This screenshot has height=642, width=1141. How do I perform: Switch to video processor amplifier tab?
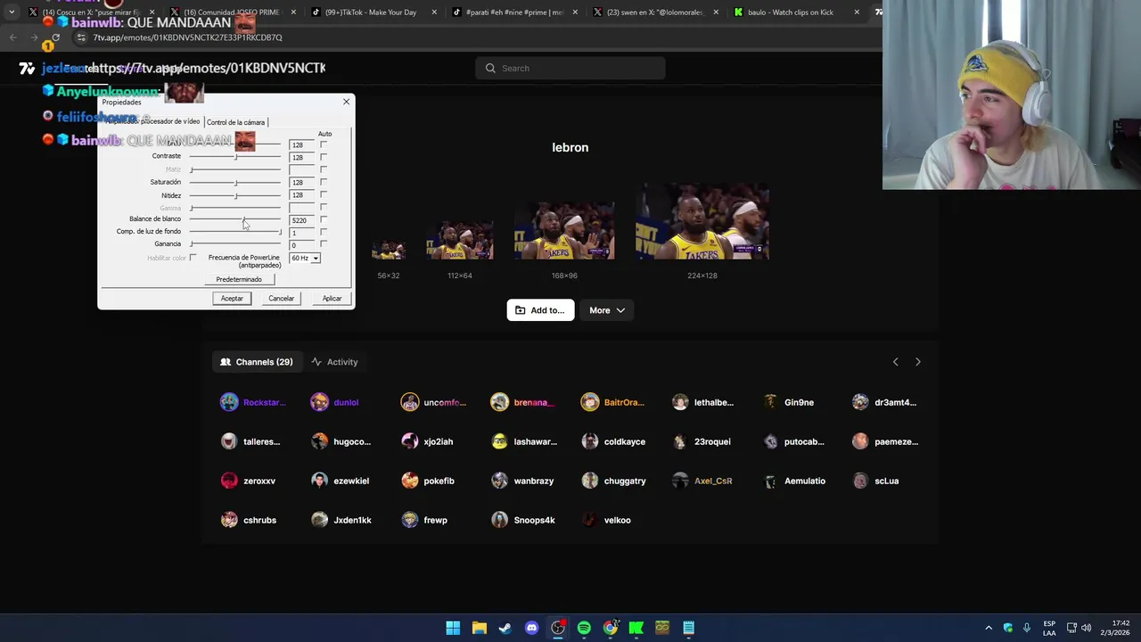tap(152, 121)
